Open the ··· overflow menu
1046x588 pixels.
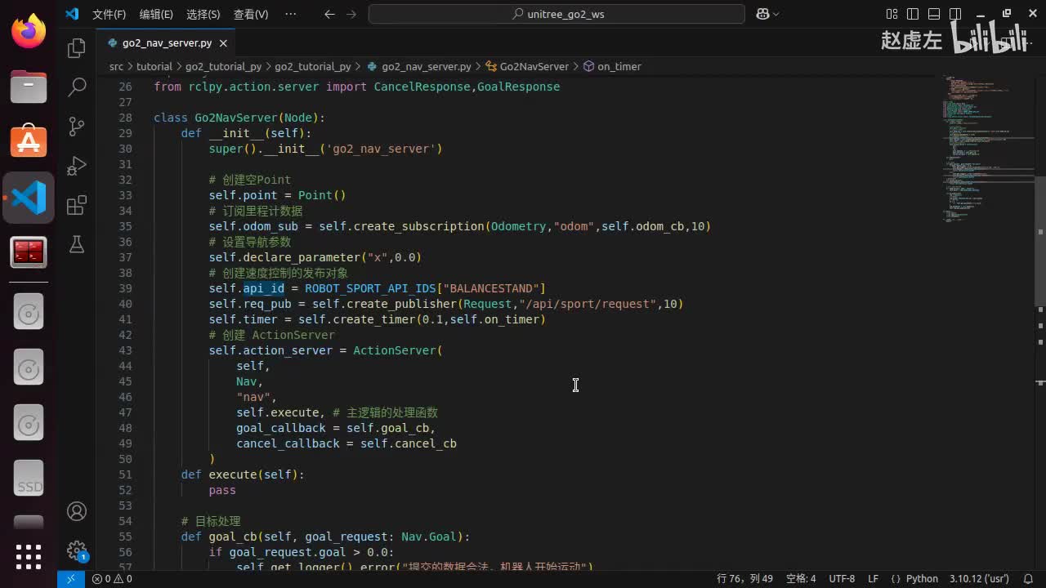coord(291,14)
